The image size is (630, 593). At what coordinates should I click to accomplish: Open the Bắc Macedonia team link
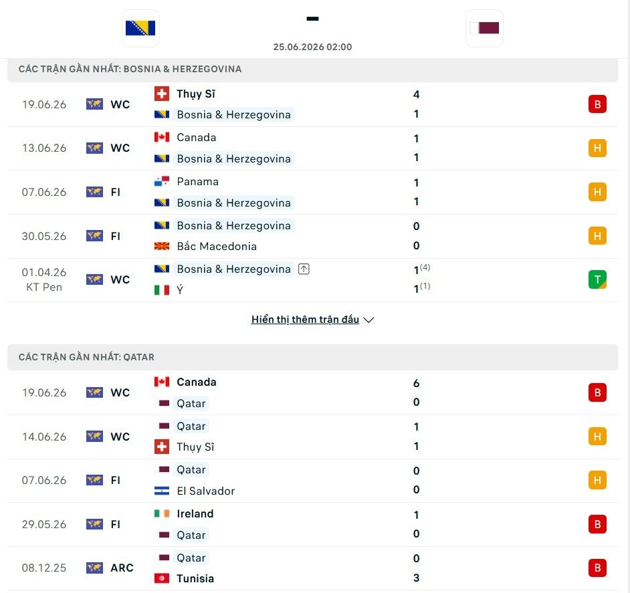pos(217,246)
